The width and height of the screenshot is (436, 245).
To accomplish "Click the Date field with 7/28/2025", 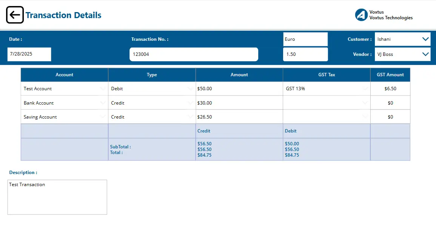I will 29,54.
